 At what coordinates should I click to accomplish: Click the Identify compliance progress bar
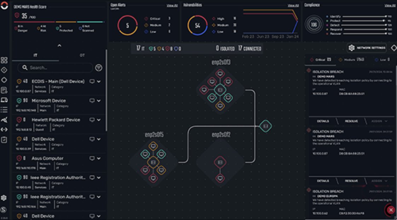coord(364,17)
